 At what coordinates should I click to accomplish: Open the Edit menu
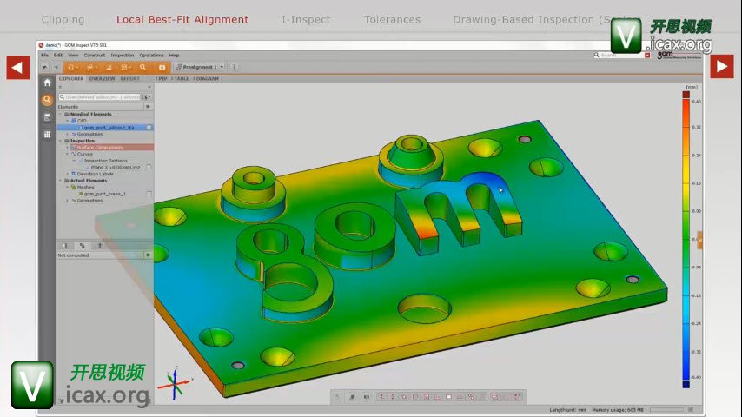(58, 56)
